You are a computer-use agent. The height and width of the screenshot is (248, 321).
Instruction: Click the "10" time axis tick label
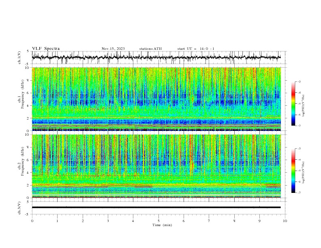[285, 221]
